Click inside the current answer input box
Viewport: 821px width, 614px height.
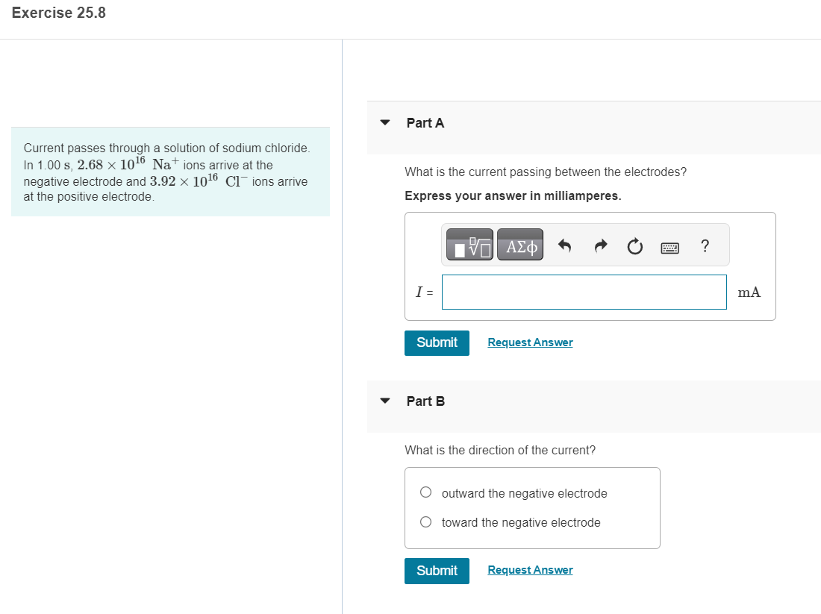584,292
